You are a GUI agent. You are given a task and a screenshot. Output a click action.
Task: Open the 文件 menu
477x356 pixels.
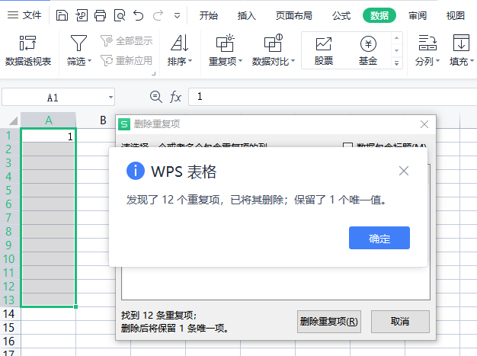pos(24,15)
